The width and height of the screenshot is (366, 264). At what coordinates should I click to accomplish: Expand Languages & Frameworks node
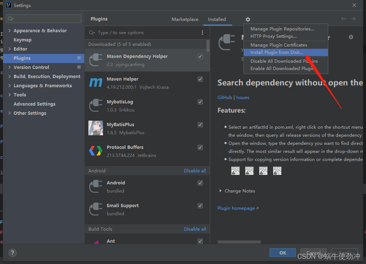[x=10, y=85]
